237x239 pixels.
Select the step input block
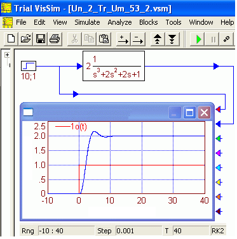(29, 66)
